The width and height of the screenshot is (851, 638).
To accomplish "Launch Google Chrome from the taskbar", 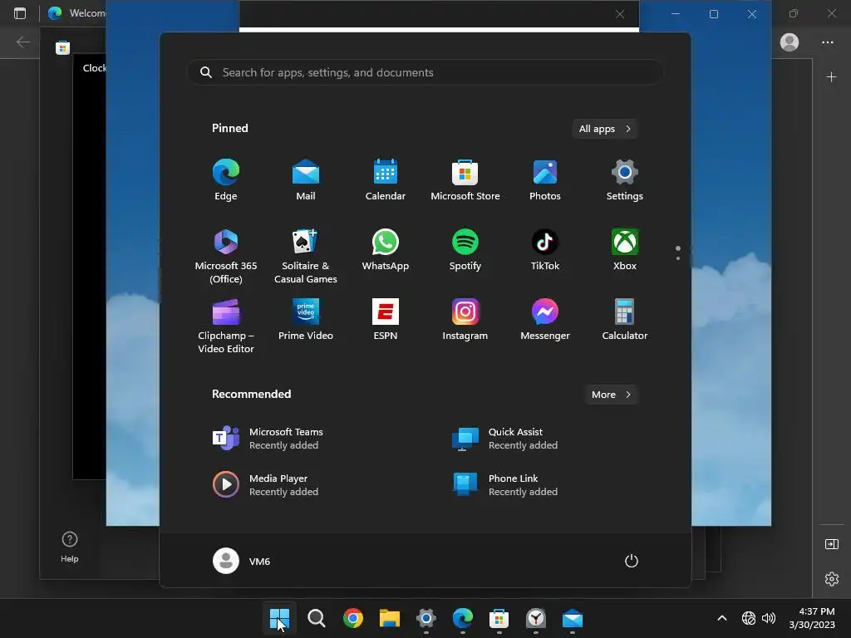I will [352, 618].
